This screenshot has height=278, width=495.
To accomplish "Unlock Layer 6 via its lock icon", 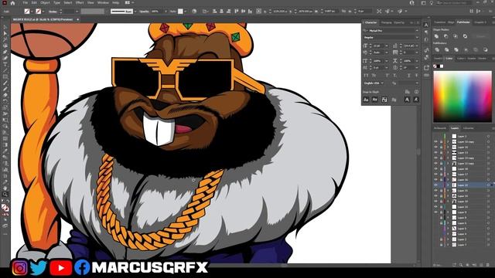I will click(x=441, y=223).
